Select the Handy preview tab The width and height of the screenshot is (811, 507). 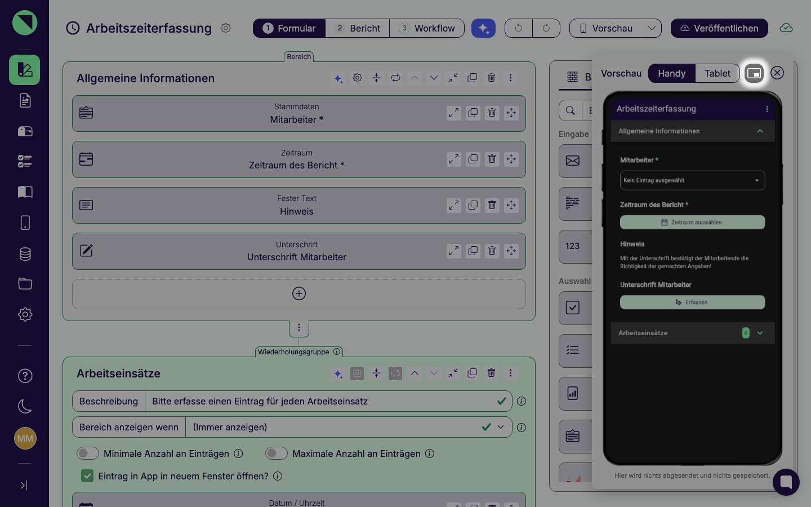[x=672, y=73]
